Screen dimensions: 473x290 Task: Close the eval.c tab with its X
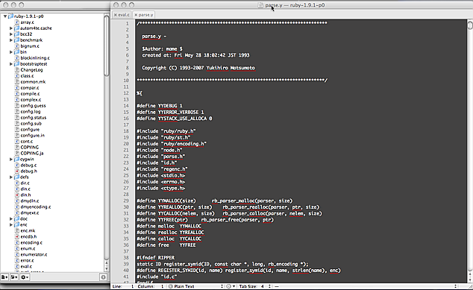pyautogui.click(x=115, y=15)
